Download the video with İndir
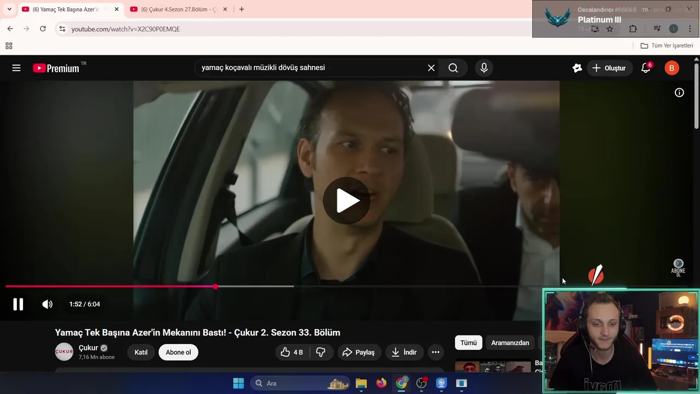Screen dimensions: 700x394 coord(404,352)
